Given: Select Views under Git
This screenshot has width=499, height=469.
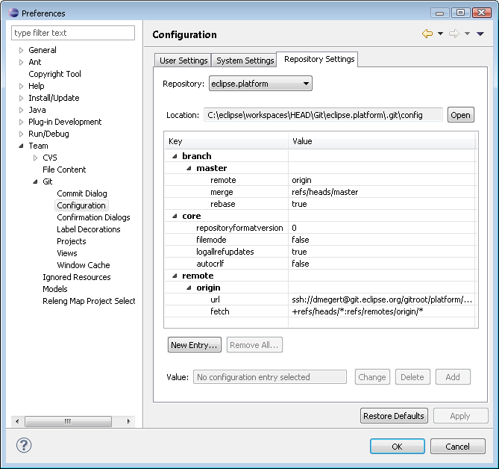Looking at the screenshot, I should 67,253.
